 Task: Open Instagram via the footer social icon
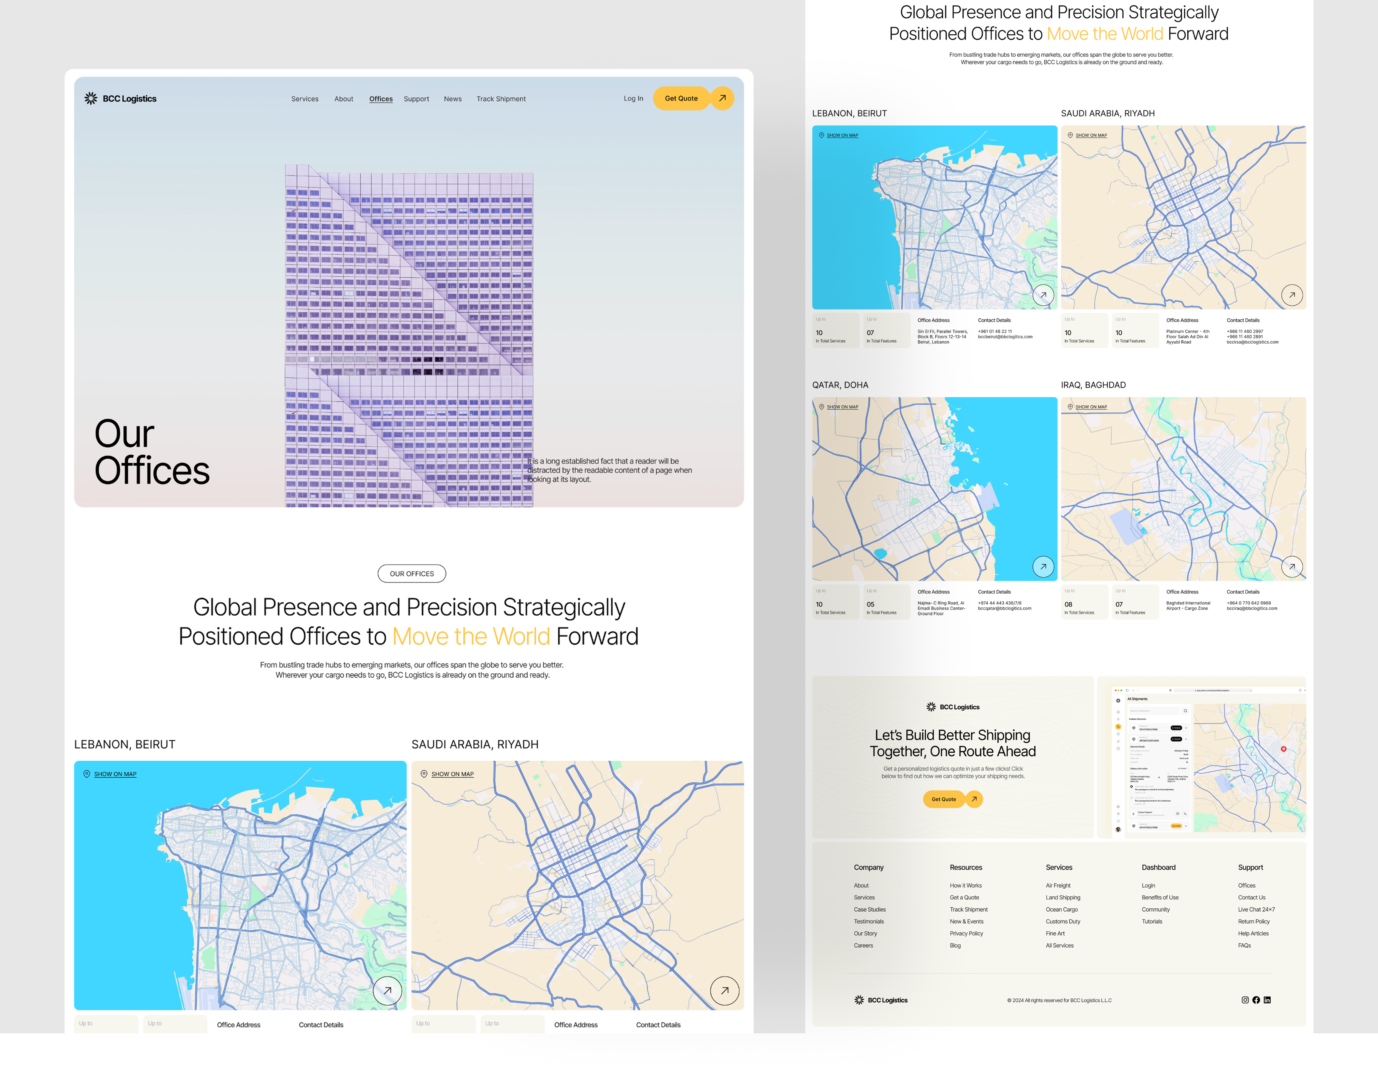(x=1245, y=1000)
